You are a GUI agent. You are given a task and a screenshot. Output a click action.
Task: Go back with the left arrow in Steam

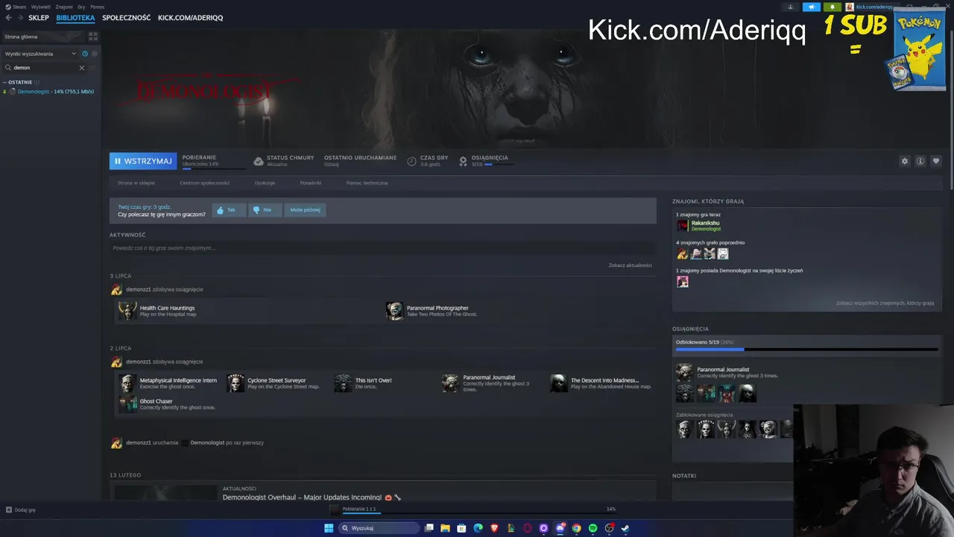coord(8,17)
